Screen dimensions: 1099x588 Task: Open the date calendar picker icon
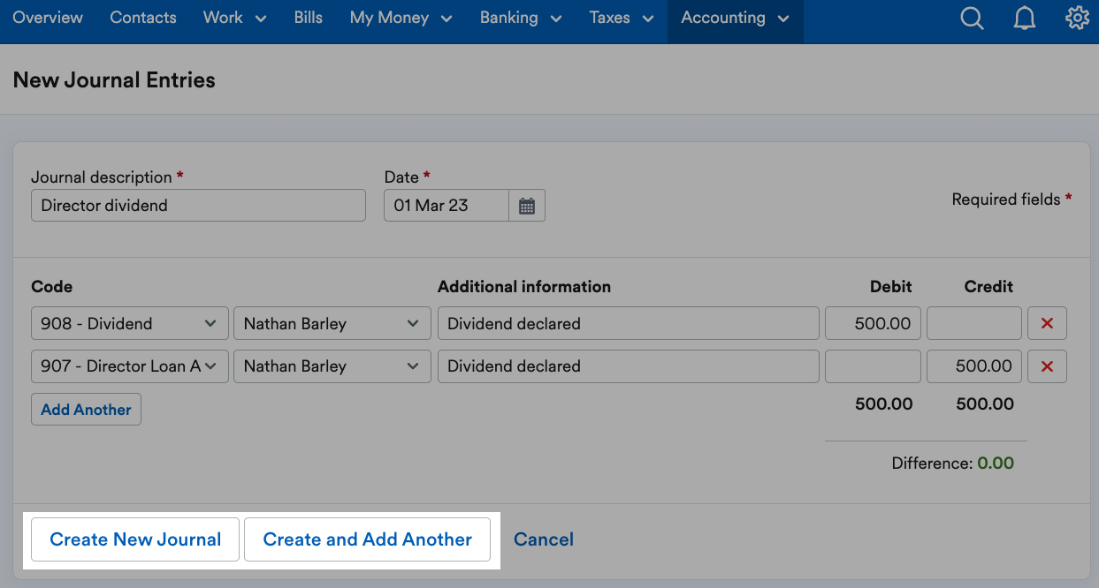(527, 206)
